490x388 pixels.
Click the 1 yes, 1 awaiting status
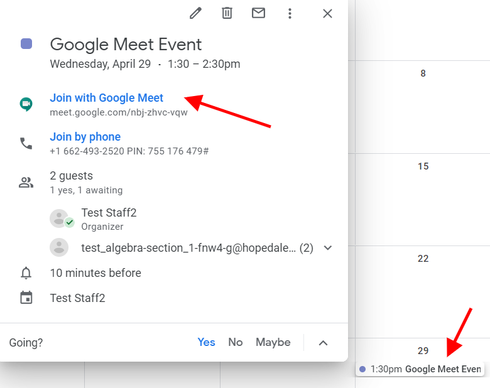click(86, 190)
